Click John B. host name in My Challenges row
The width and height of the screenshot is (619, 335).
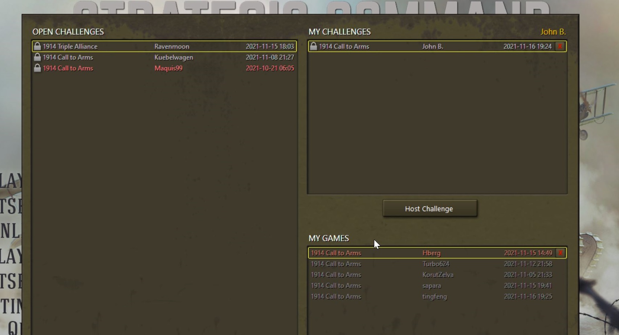point(432,46)
